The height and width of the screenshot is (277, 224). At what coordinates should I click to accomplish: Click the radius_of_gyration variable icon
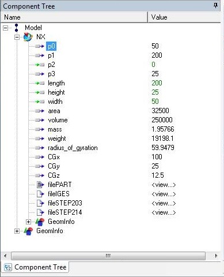[x=40, y=148]
